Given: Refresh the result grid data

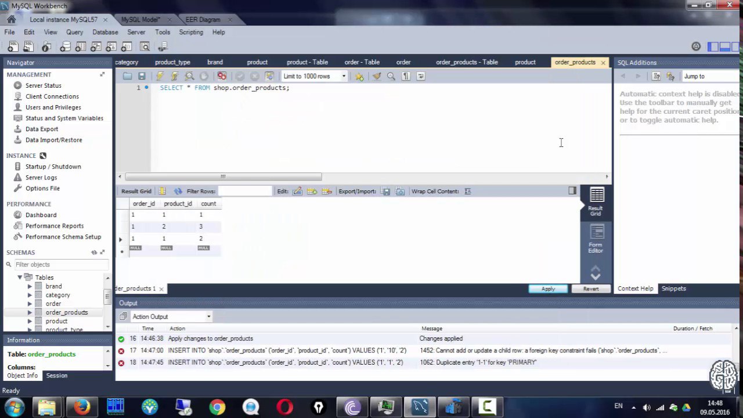Looking at the screenshot, I should pos(178,191).
